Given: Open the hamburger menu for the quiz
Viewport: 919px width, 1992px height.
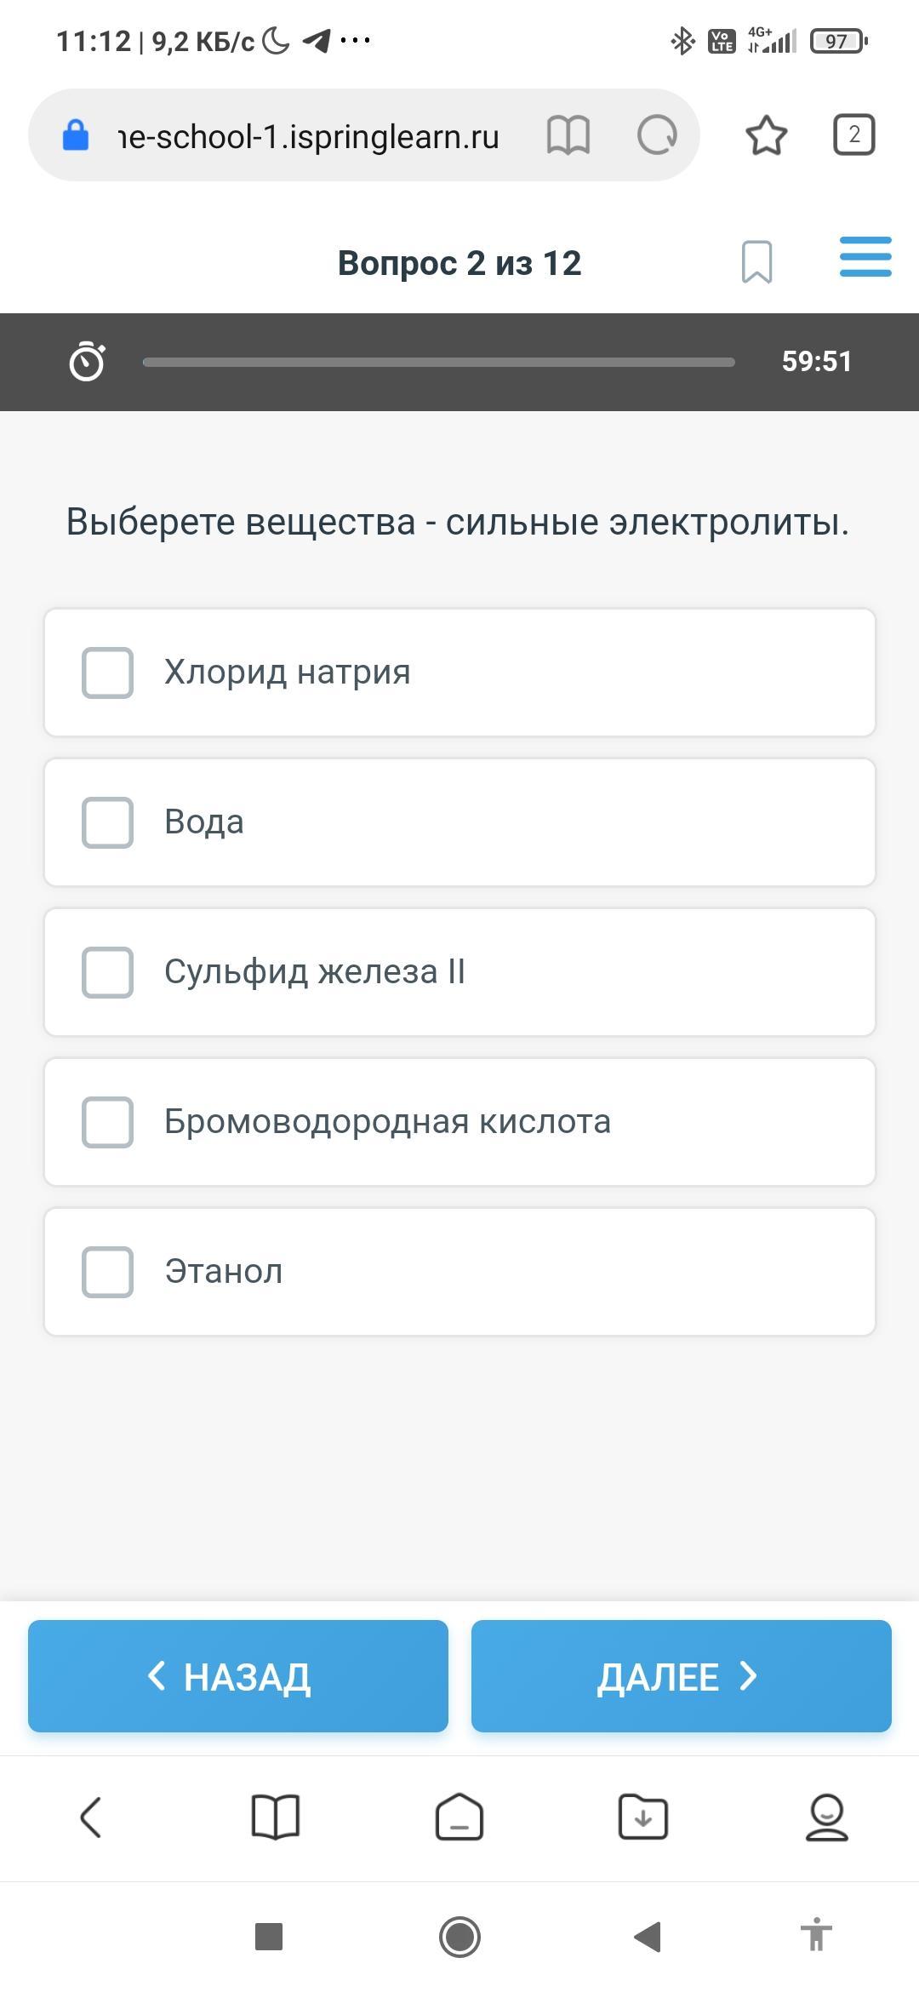Looking at the screenshot, I should coord(865,257).
